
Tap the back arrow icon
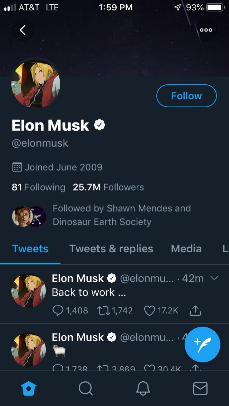point(23,30)
